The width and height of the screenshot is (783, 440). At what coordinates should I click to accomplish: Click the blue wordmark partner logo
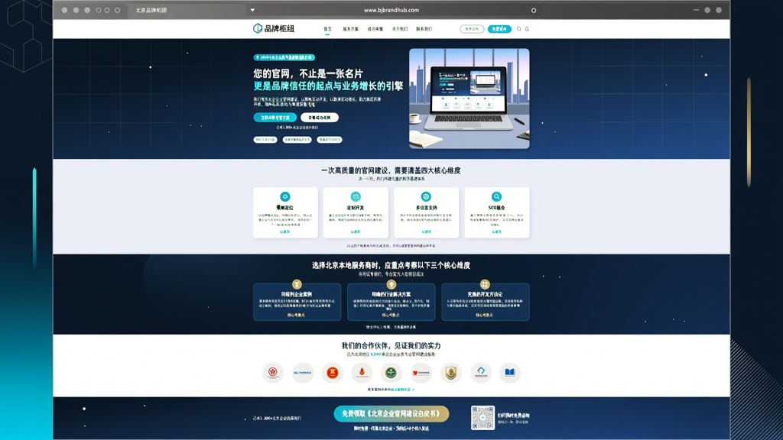(x=303, y=373)
